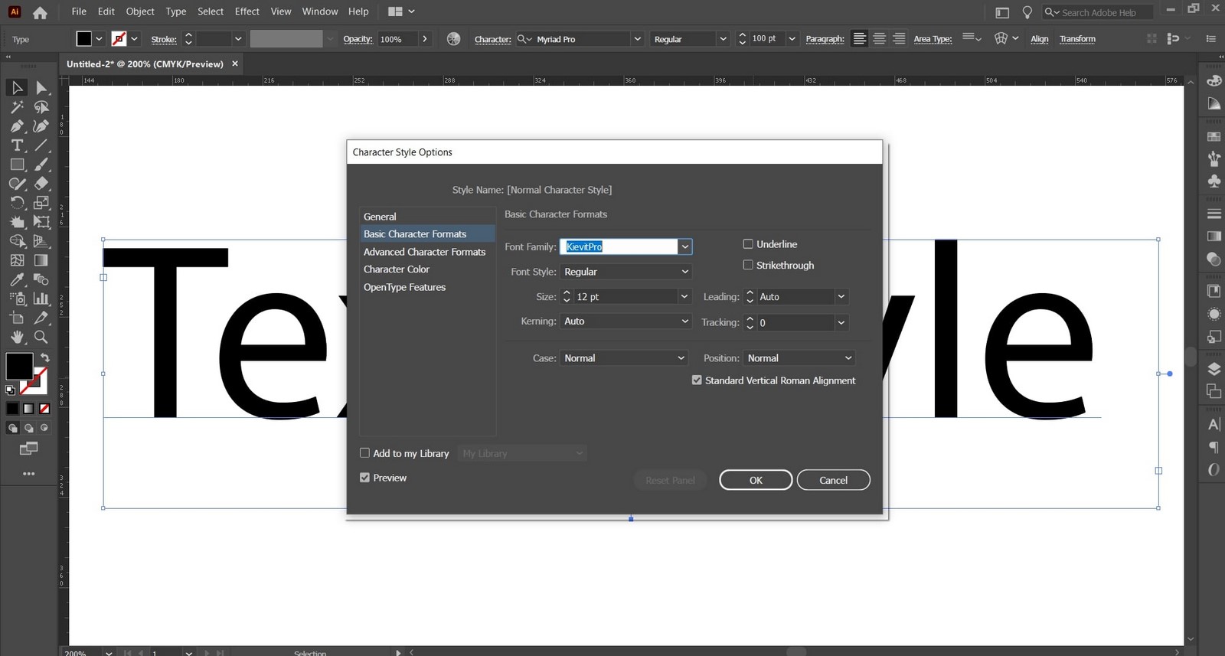Pick the Paintbrush tool
Viewport: 1225px width, 656px height.
[41, 165]
